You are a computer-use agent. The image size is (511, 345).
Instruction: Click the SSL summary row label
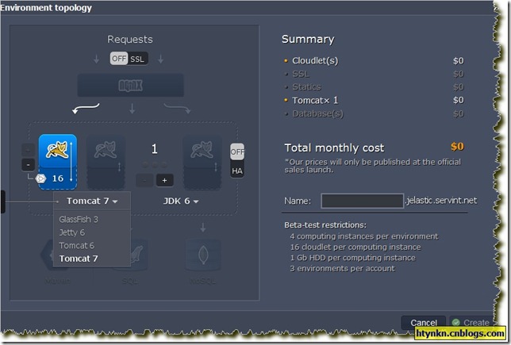(x=301, y=74)
